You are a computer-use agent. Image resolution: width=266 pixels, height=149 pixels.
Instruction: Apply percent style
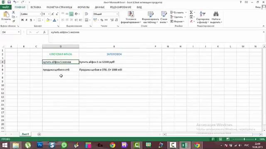101,20
